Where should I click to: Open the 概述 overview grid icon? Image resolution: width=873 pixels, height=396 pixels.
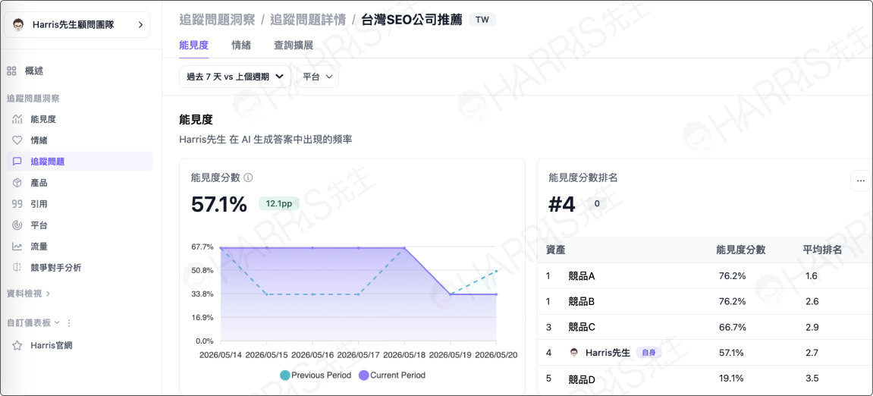(11, 71)
